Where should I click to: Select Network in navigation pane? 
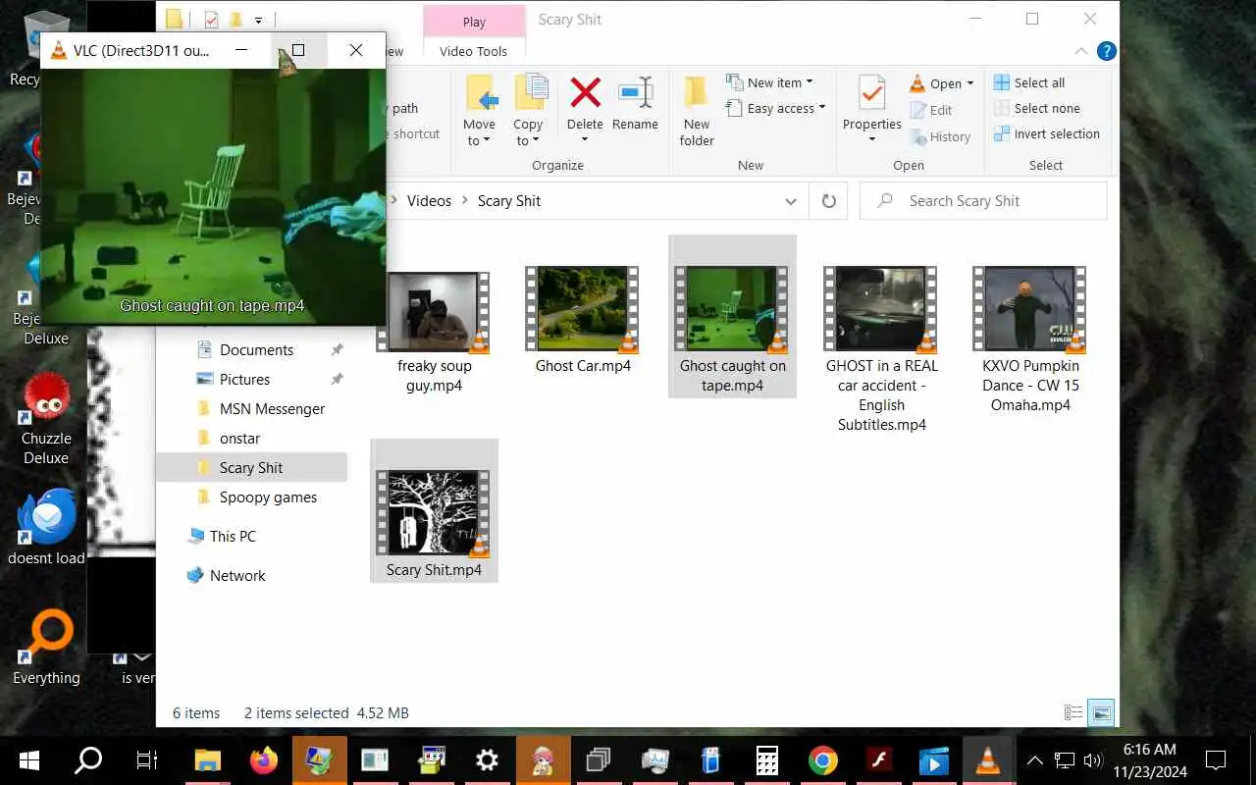tap(237, 576)
